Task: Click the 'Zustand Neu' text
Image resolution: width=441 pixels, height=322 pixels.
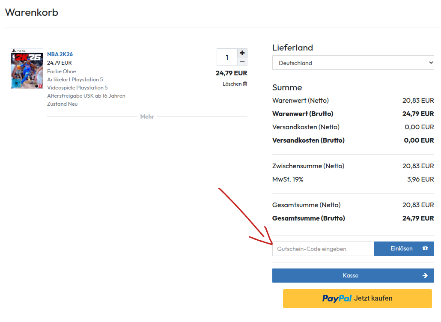Action: tap(62, 104)
